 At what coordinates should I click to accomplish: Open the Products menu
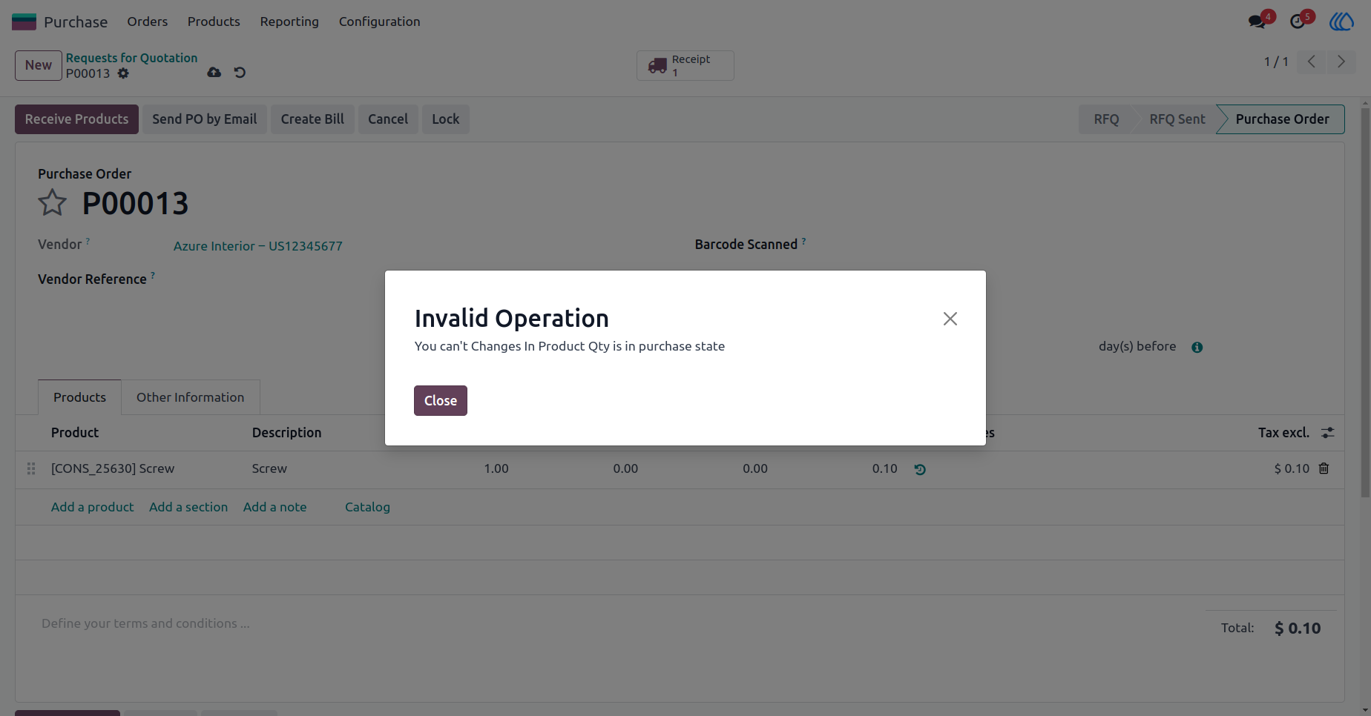pyautogui.click(x=214, y=21)
